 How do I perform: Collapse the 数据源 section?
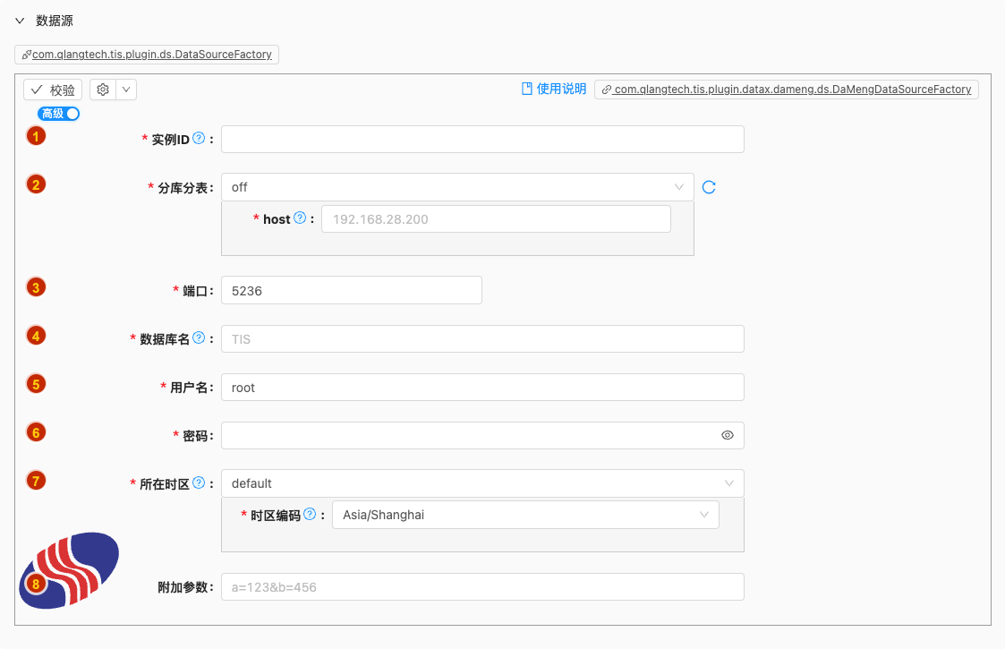coord(20,21)
